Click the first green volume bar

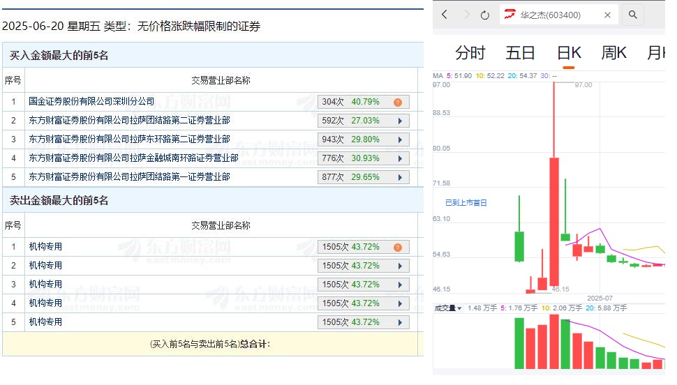click(x=519, y=344)
